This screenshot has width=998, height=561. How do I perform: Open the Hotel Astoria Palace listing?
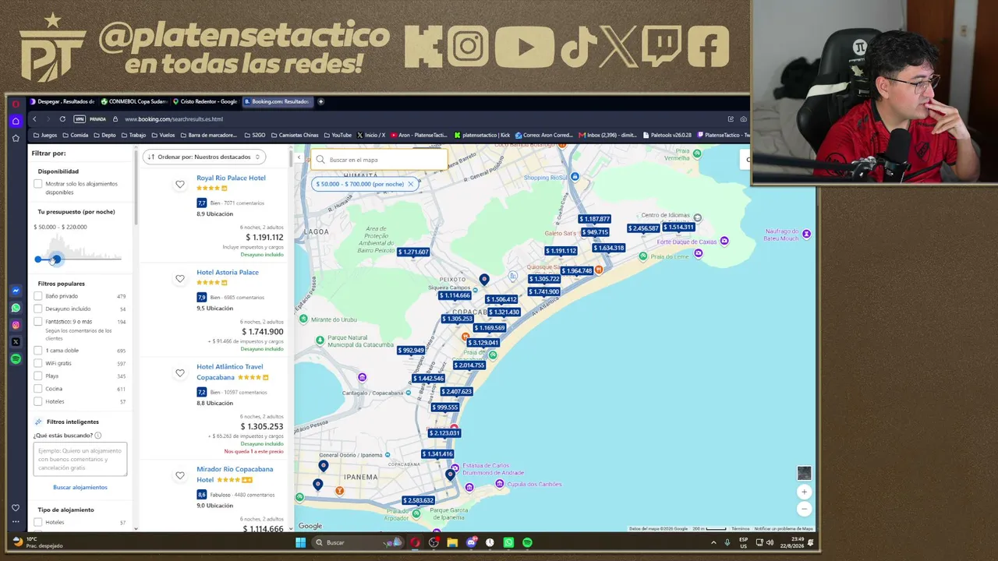[x=228, y=272]
